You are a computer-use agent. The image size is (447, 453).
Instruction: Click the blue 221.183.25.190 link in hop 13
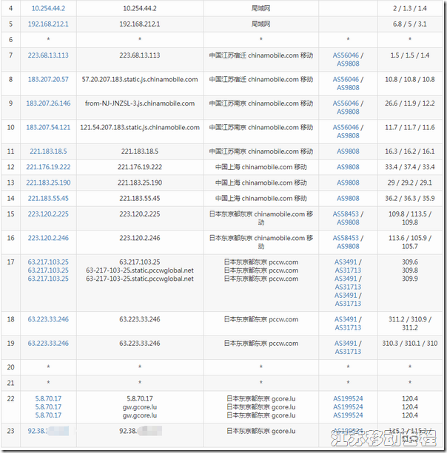click(48, 183)
